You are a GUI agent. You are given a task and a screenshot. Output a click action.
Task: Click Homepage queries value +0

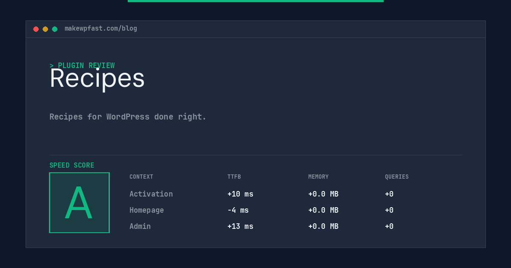coord(389,210)
